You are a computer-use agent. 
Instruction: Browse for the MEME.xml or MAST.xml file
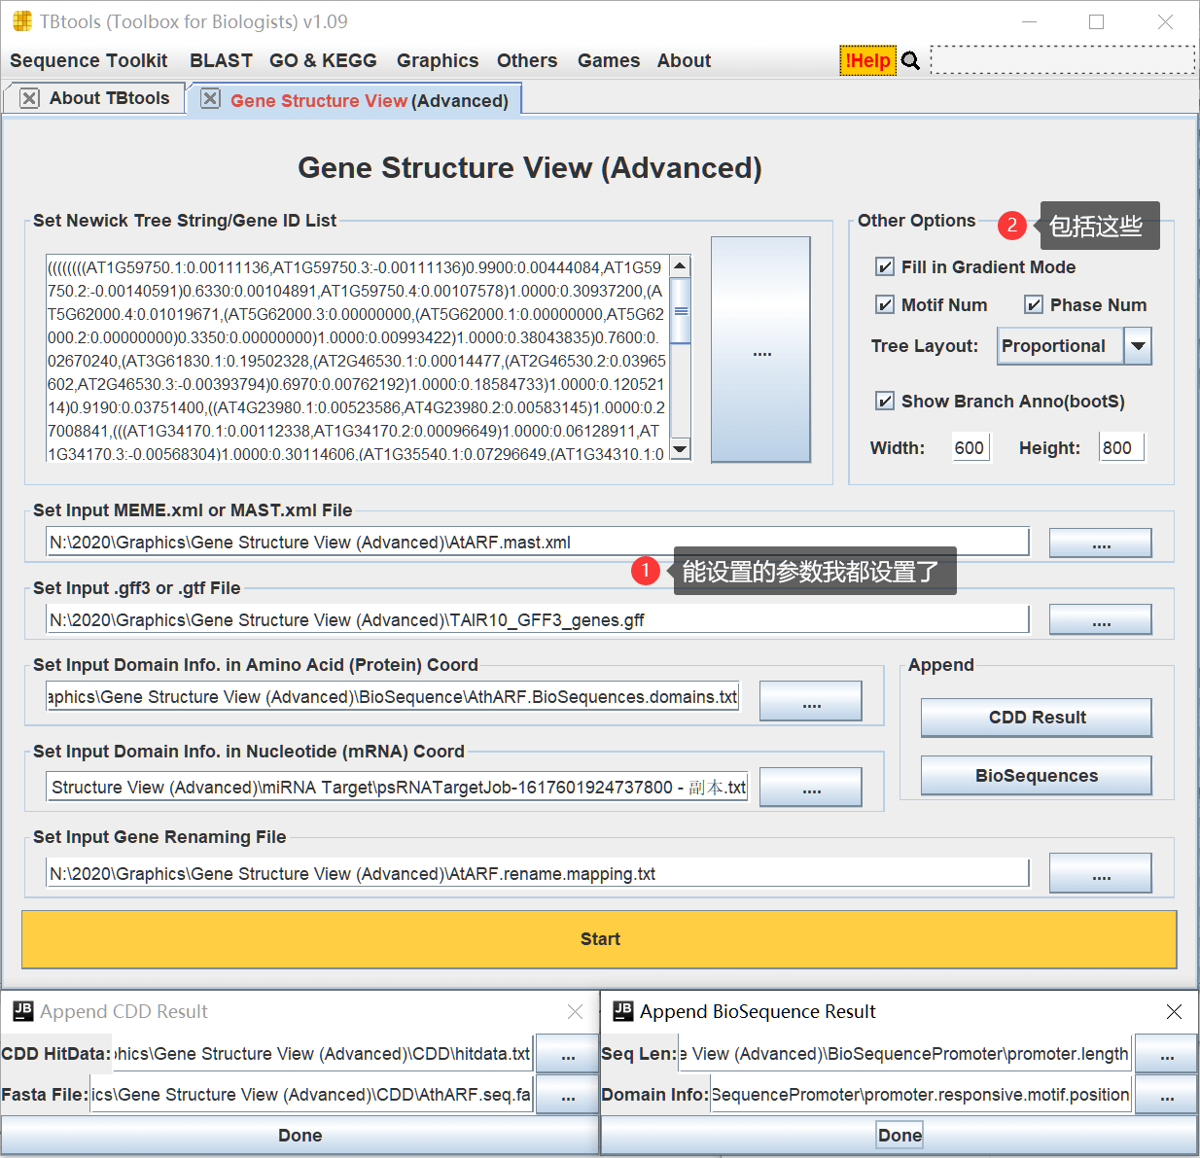1100,543
